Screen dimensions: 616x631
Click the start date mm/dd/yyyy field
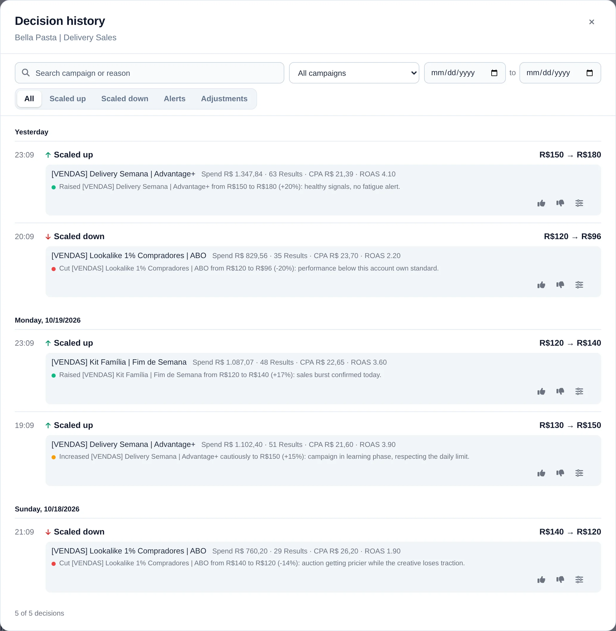click(x=465, y=73)
